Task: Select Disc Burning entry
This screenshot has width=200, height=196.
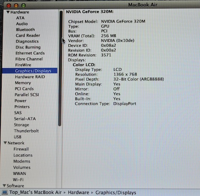Action: click(28, 47)
